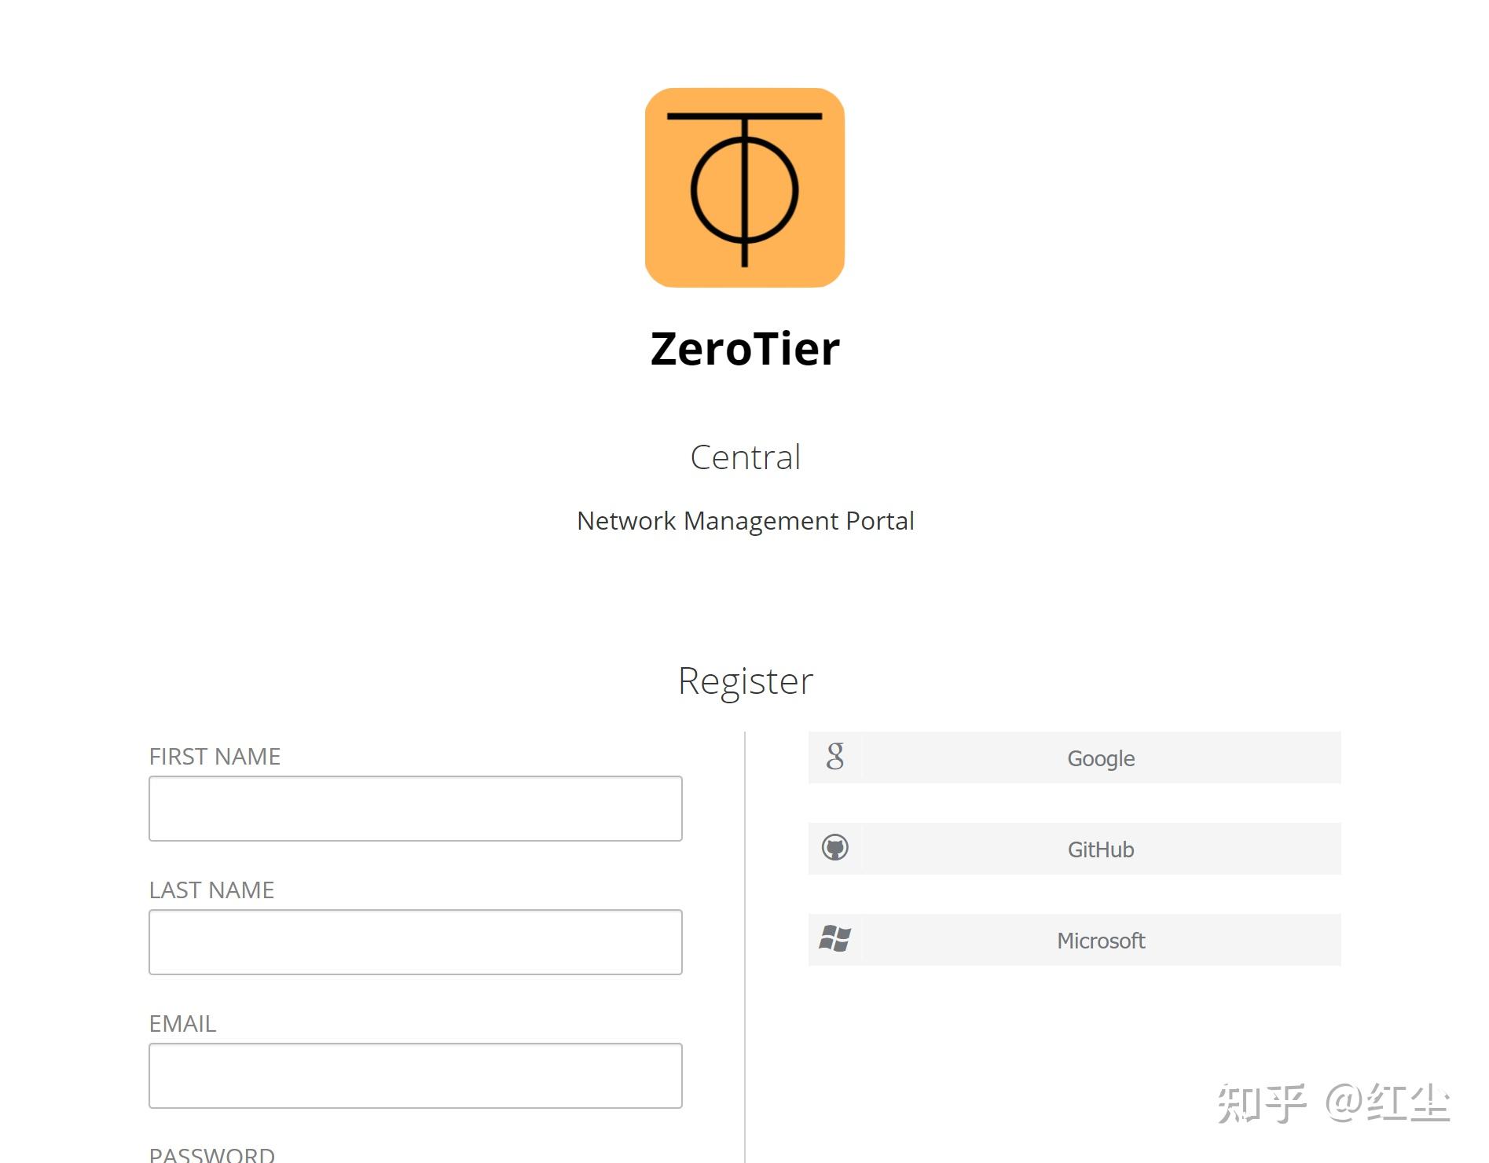Click the EMAIL label
Viewport: 1489px width, 1163px height.
(x=182, y=1024)
